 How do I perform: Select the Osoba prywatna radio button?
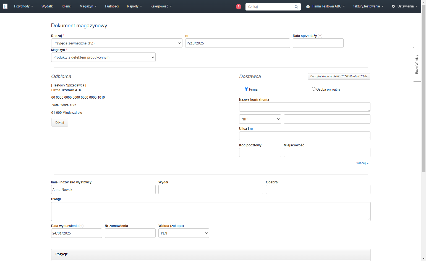point(313,89)
